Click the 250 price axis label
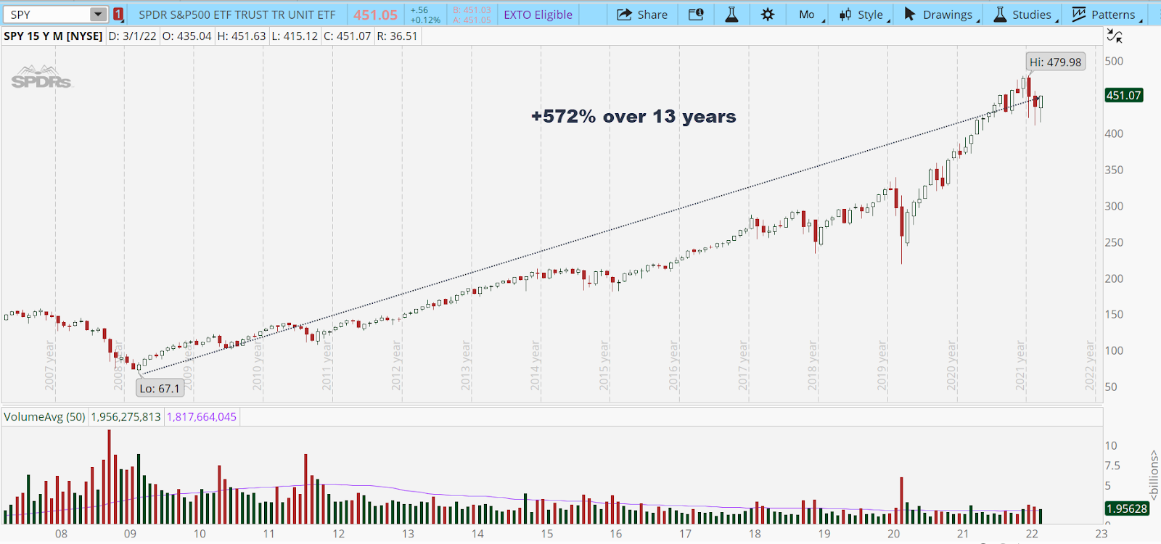The height and width of the screenshot is (544, 1161). pyautogui.click(x=1114, y=242)
